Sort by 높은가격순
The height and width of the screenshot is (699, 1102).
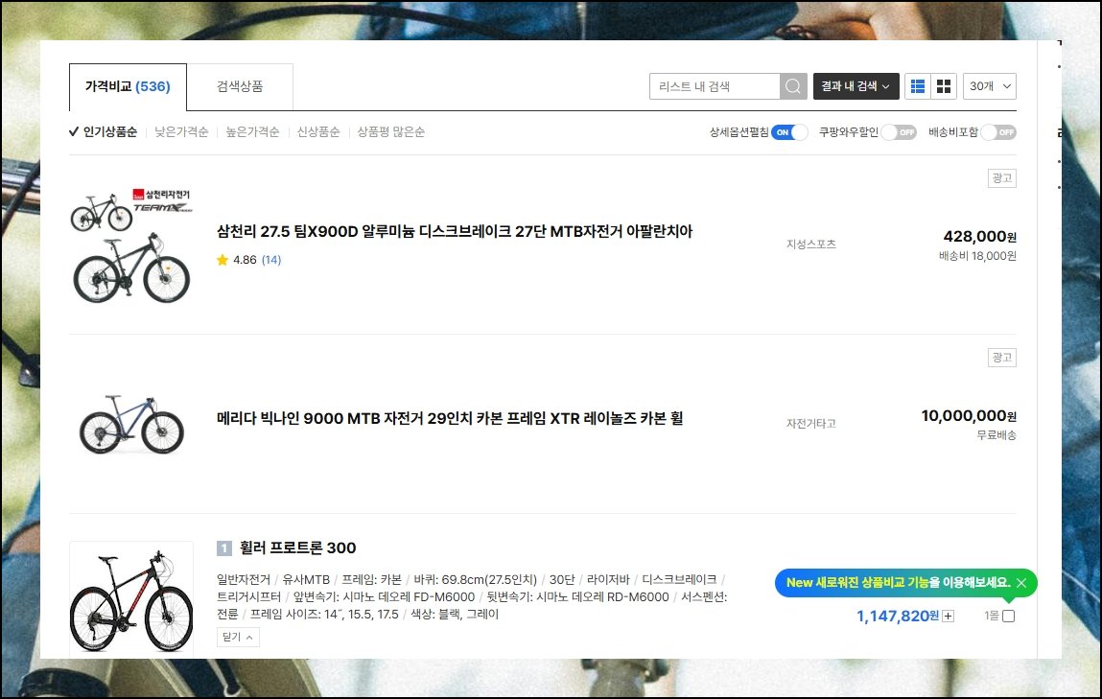(x=252, y=132)
